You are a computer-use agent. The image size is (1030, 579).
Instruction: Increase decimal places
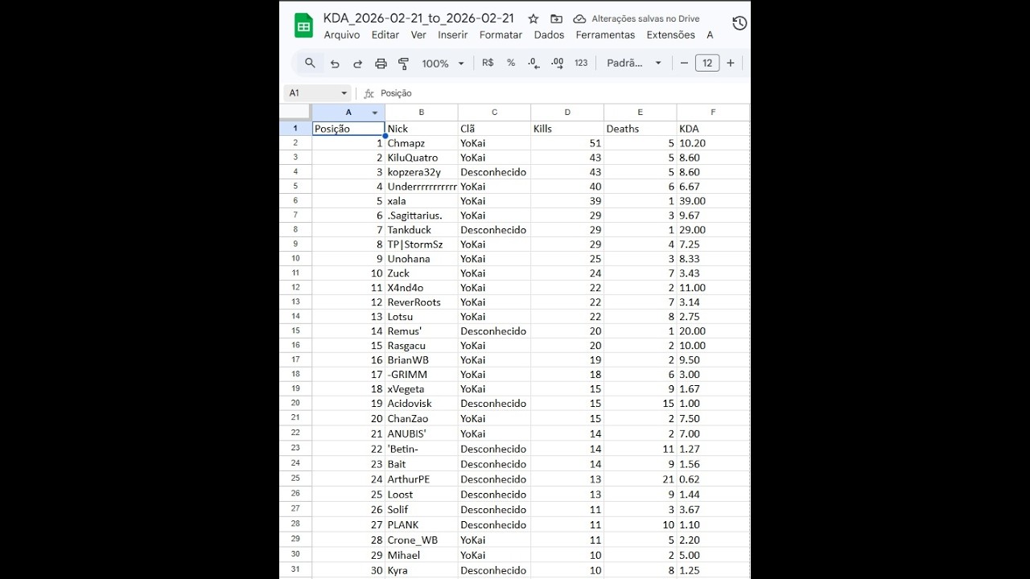pos(557,63)
